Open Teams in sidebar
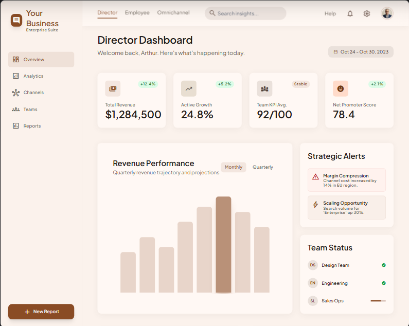This screenshot has width=409, height=326. pos(41,110)
